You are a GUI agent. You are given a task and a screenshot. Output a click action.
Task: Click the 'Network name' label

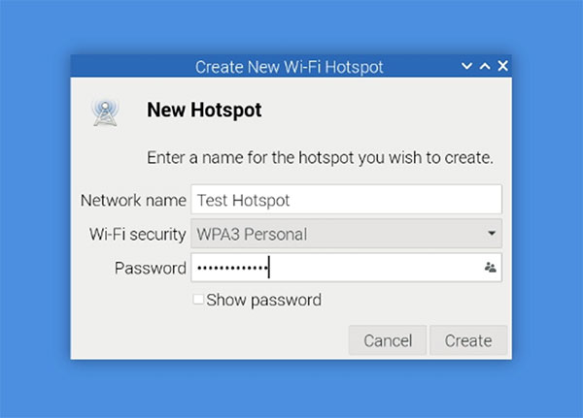[x=133, y=201]
